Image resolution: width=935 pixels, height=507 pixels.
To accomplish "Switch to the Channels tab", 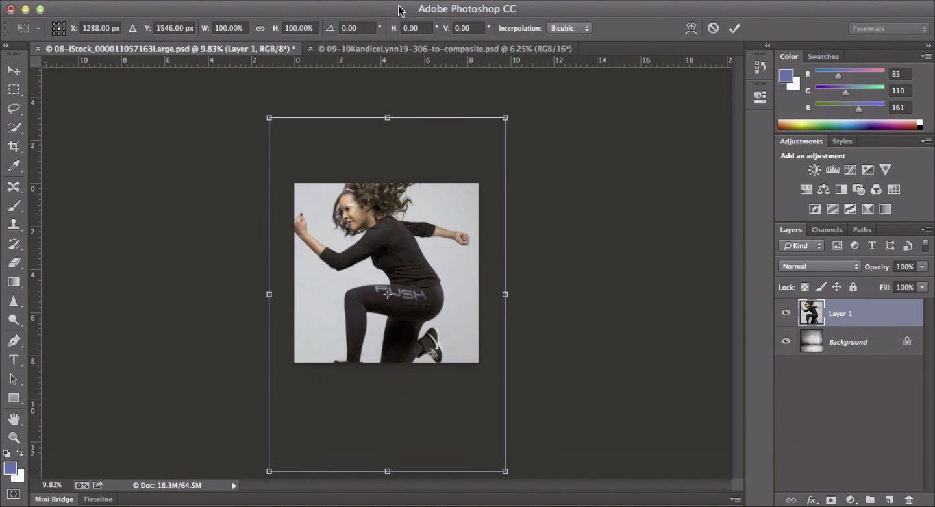I will [x=826, y=230].
